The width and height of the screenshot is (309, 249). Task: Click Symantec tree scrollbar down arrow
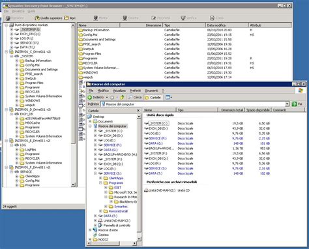(73, 185)
